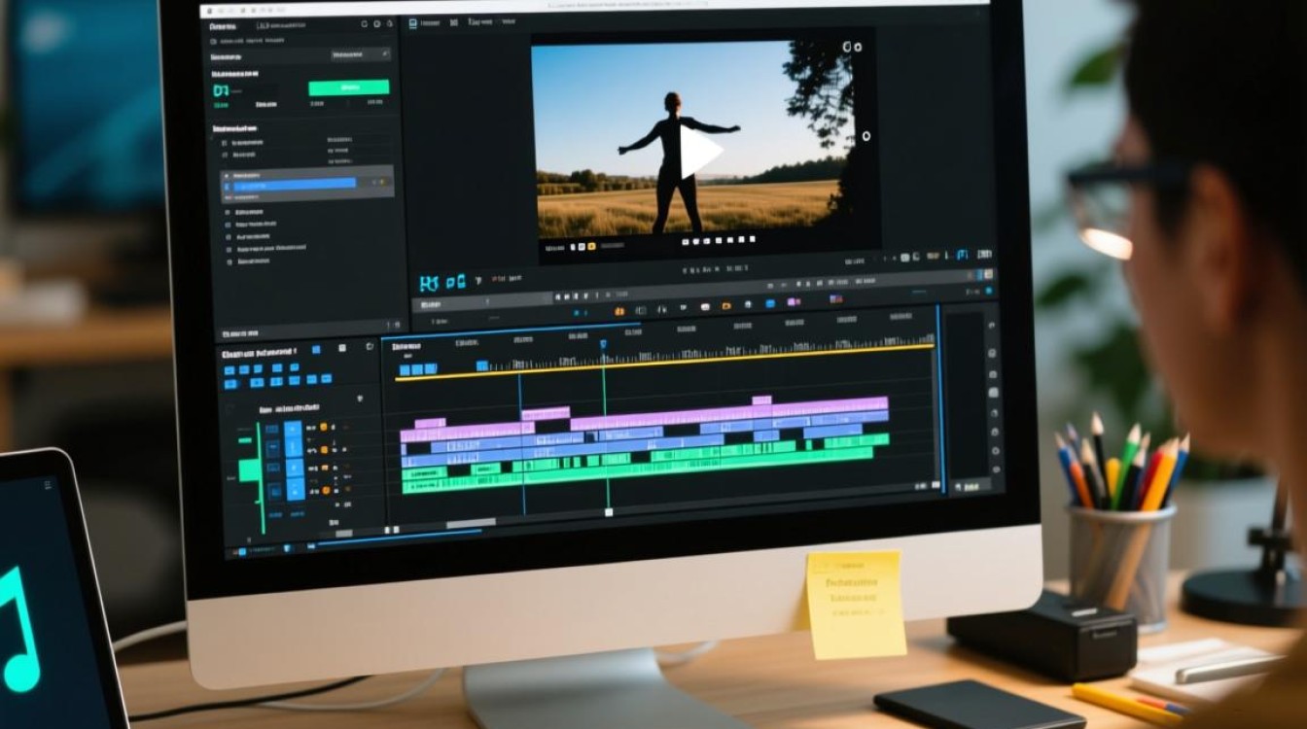The width and height of the screenshot is (1307, 729).
Task: Click the green button in the top-left panel
Action: click(x=348, y=87)
